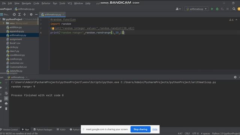The width and height of the screenshot is (240, 135).
Task: Click the Print icon in Run panel
Action: point(6,103)
